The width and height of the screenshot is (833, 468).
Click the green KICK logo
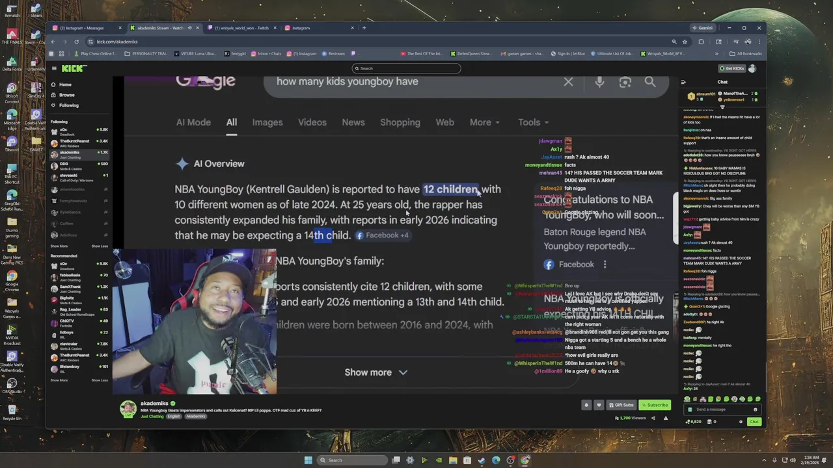point(74,68)
